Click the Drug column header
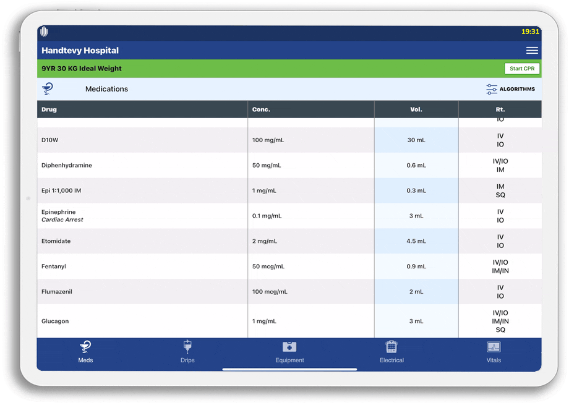This screenshot has width=569, height=405. 49,109
